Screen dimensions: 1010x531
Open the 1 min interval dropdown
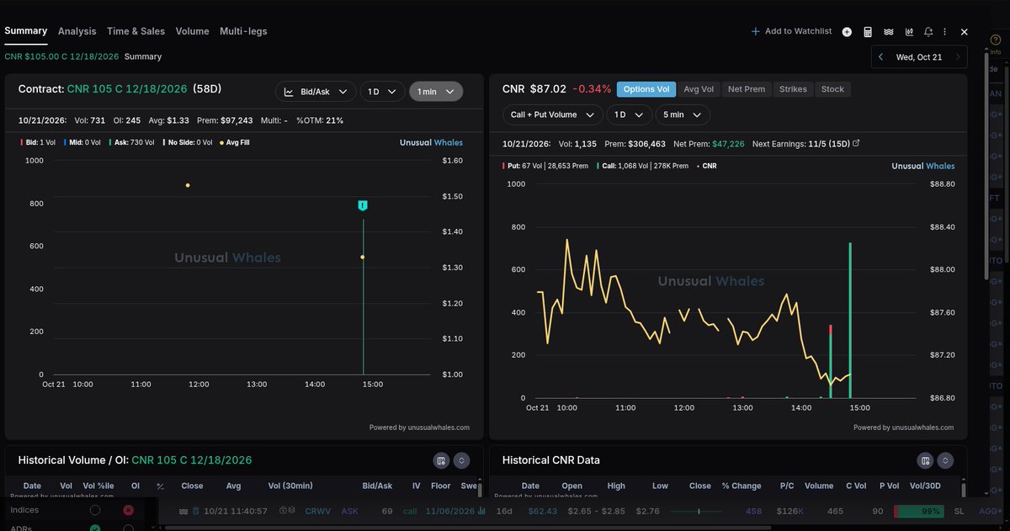pos(436,92)
